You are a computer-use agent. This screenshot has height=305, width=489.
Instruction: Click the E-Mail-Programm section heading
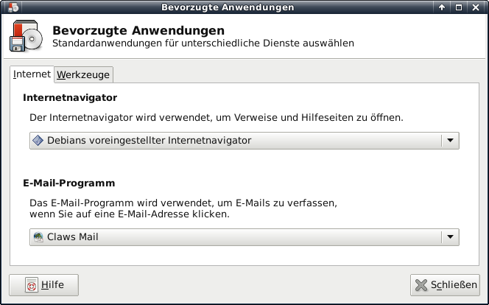[68, 183]
